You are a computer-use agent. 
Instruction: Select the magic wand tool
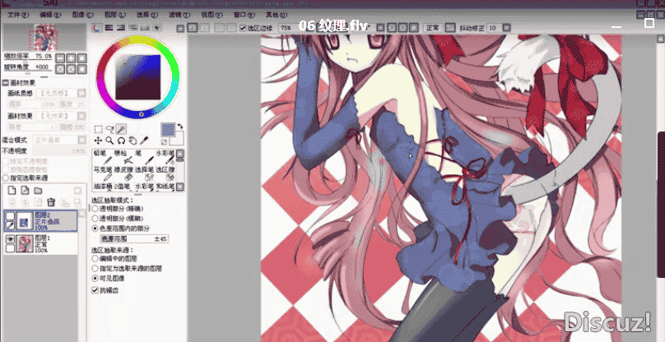121,129
